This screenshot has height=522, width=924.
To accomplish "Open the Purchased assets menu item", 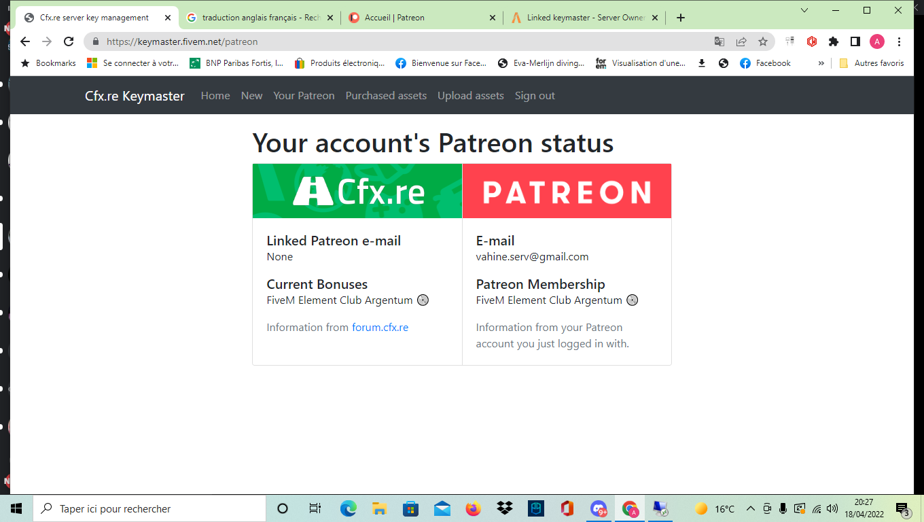I will (x=386, y=96).
